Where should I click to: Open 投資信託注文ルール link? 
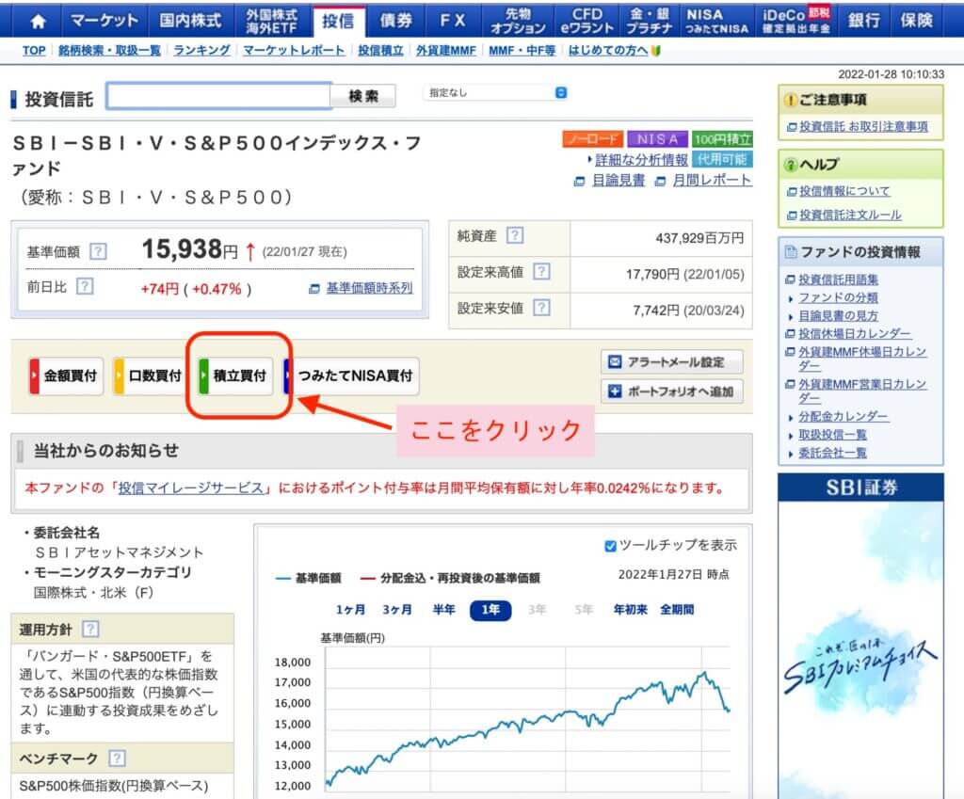click(850, 215)
